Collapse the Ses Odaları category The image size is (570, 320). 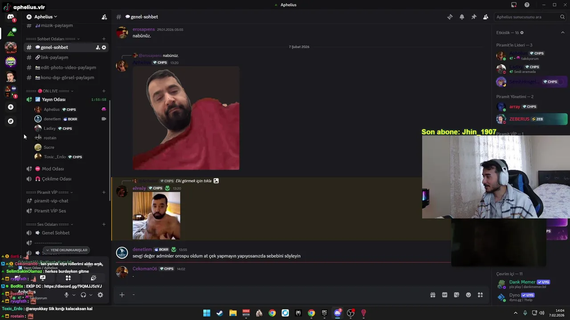[x=49, y=224]
